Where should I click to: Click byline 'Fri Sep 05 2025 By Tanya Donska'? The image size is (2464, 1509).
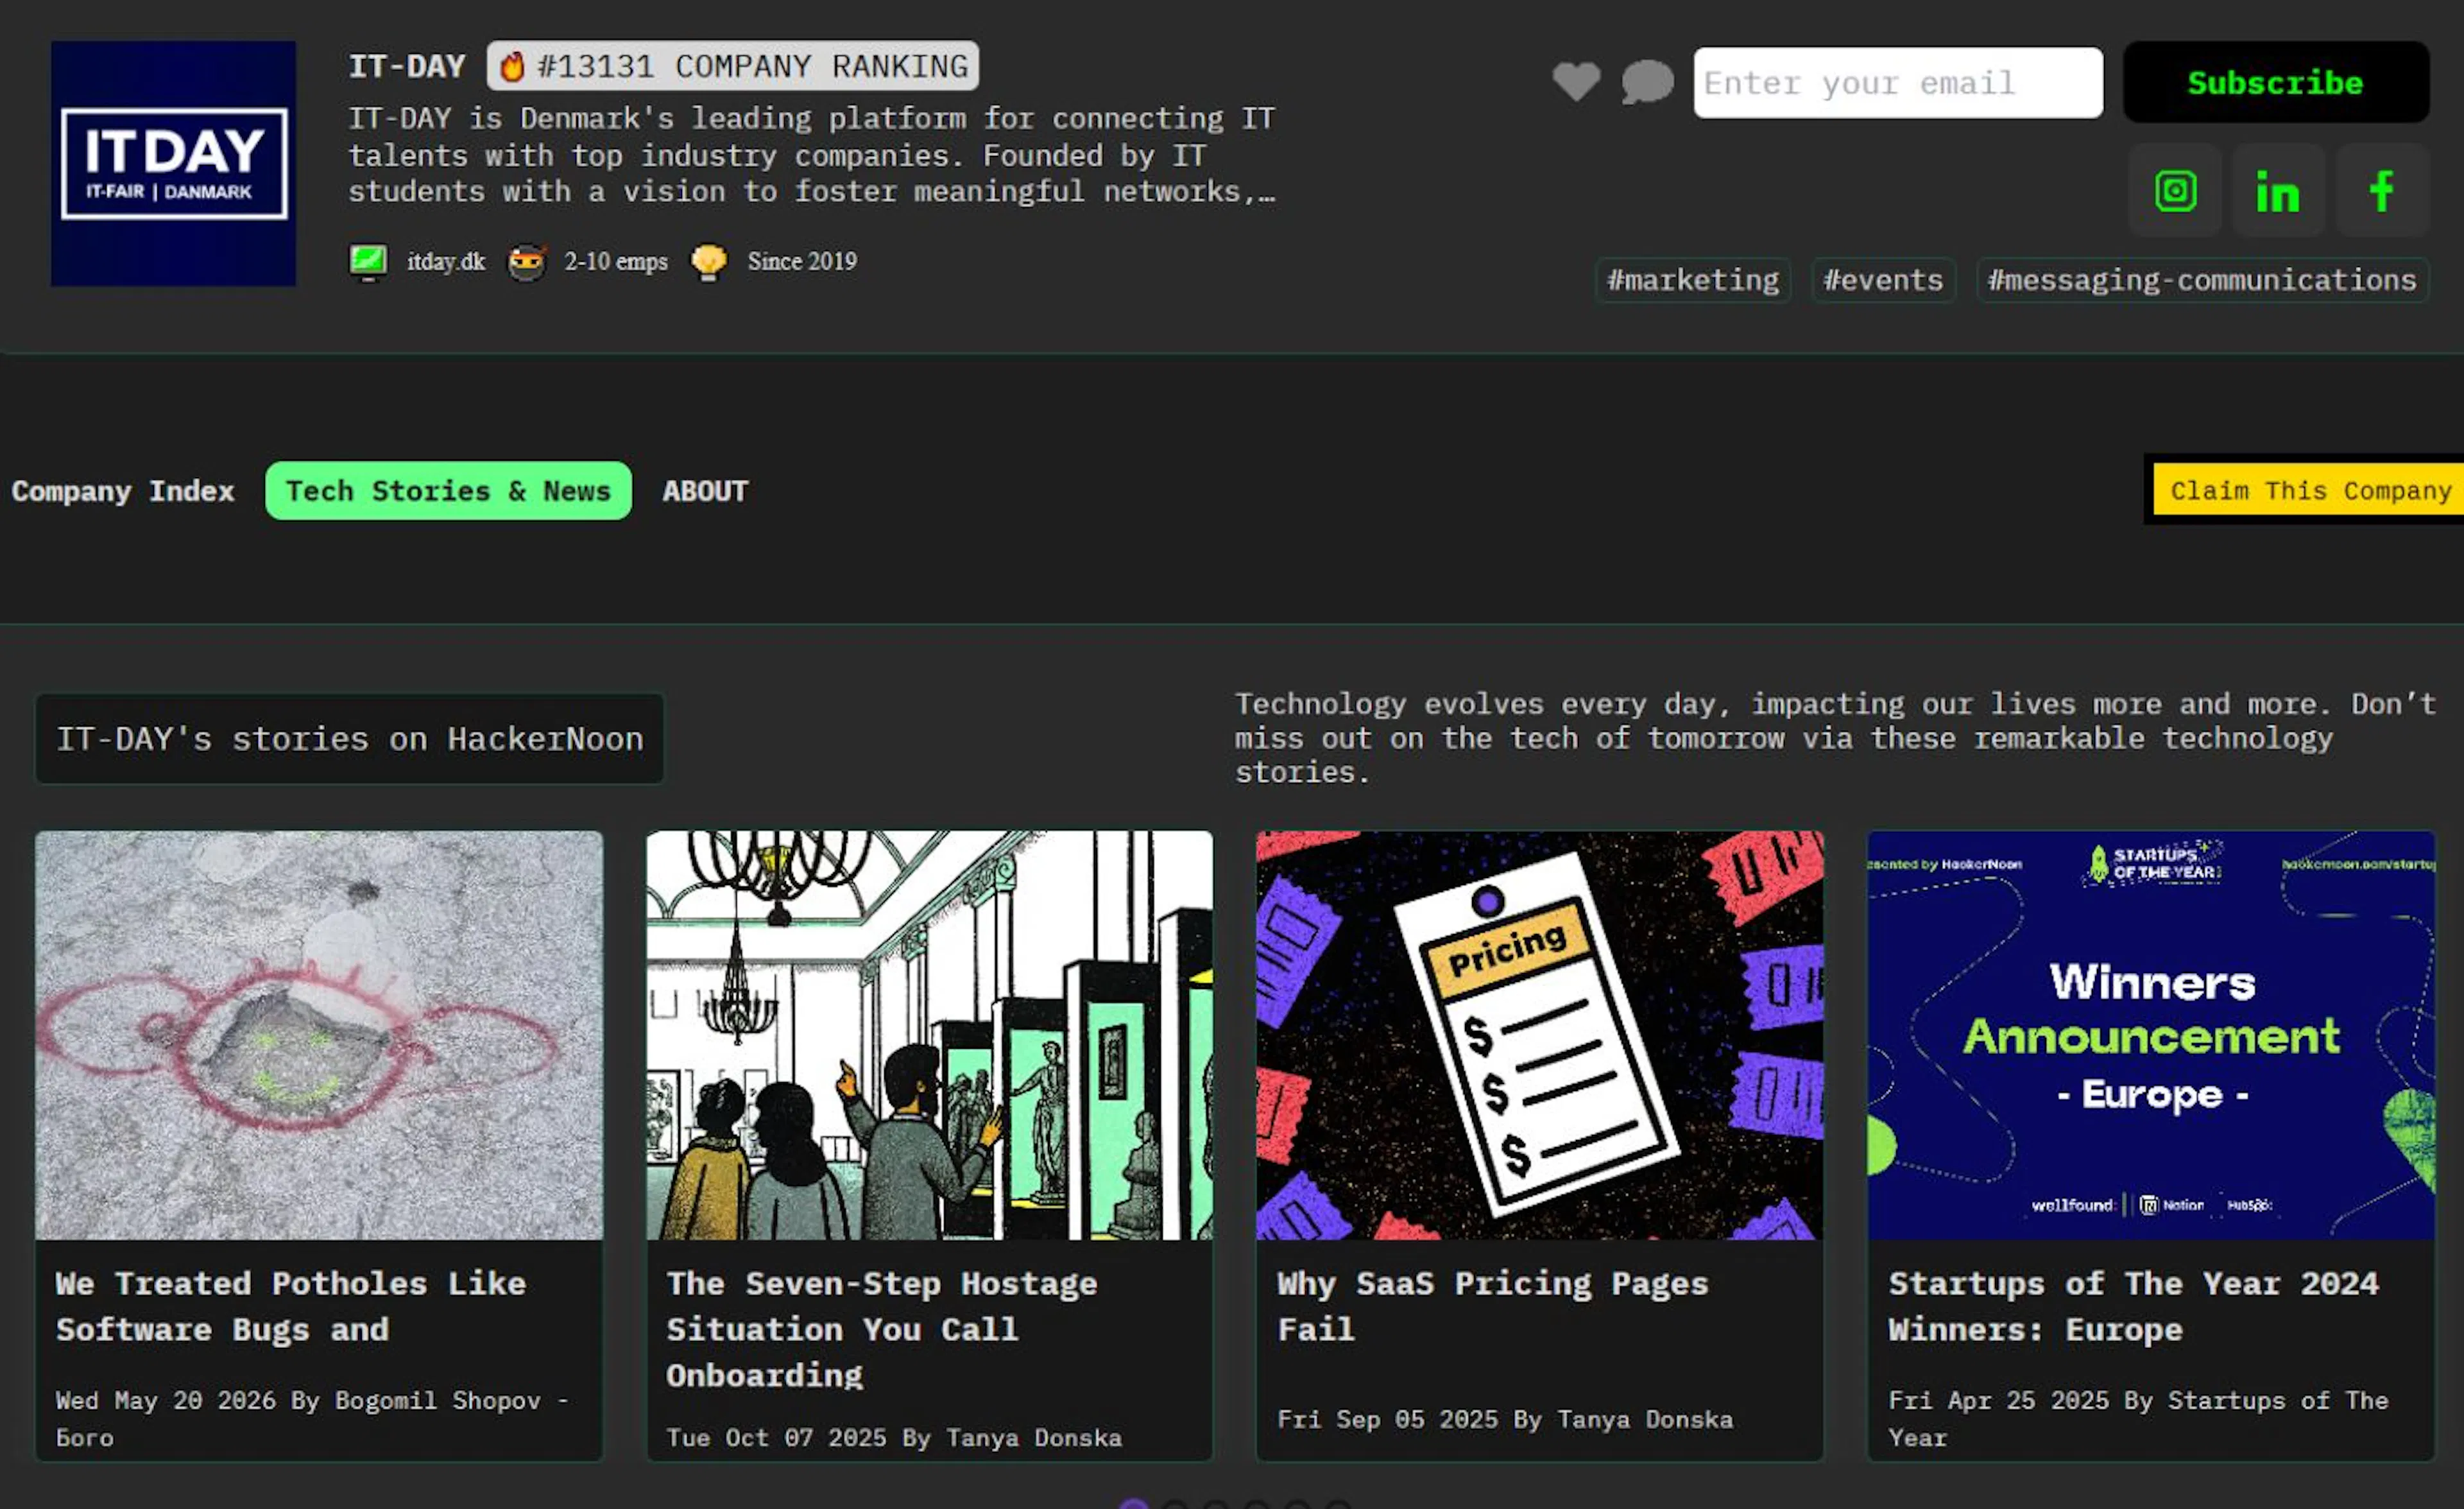[1505, 1419]
